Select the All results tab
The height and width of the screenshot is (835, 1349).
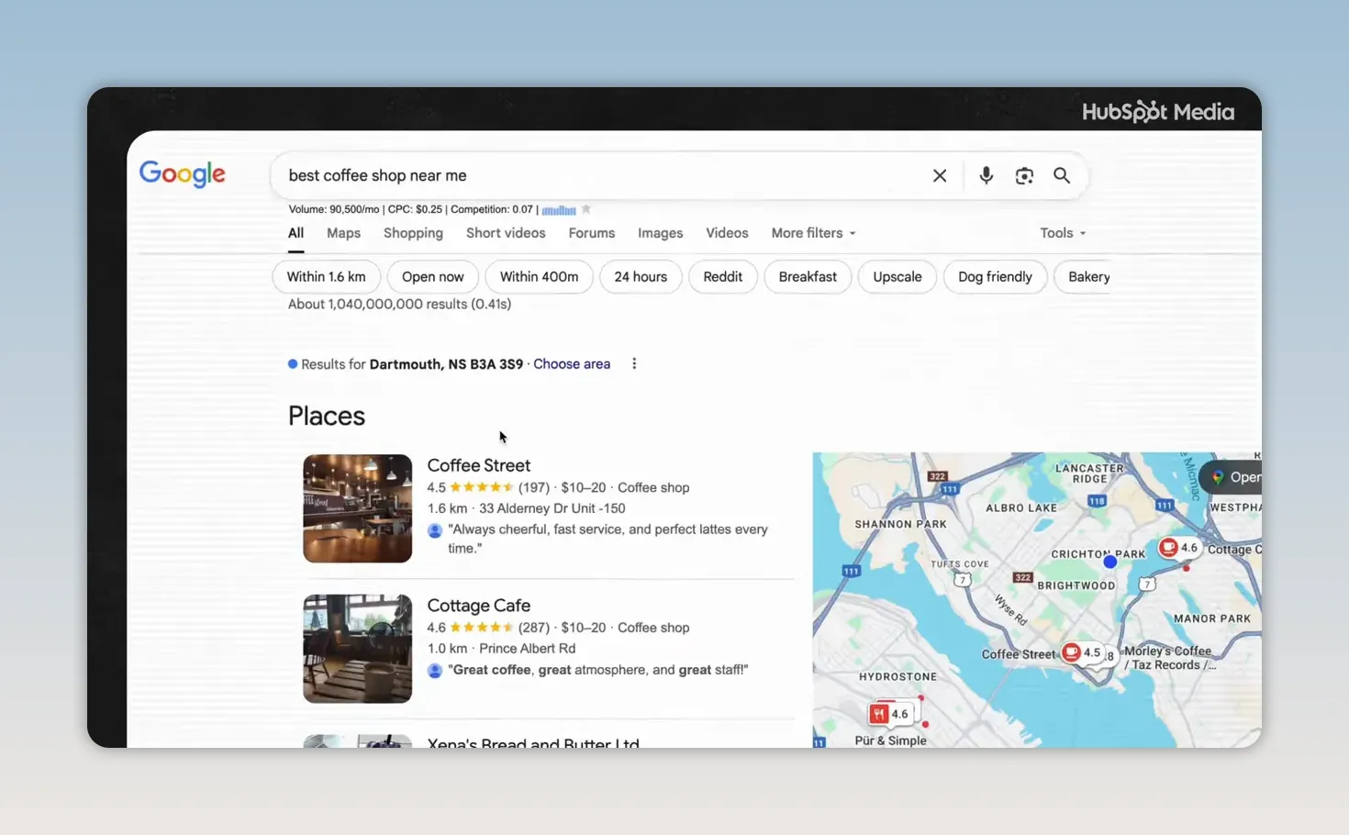pos(295,233)
